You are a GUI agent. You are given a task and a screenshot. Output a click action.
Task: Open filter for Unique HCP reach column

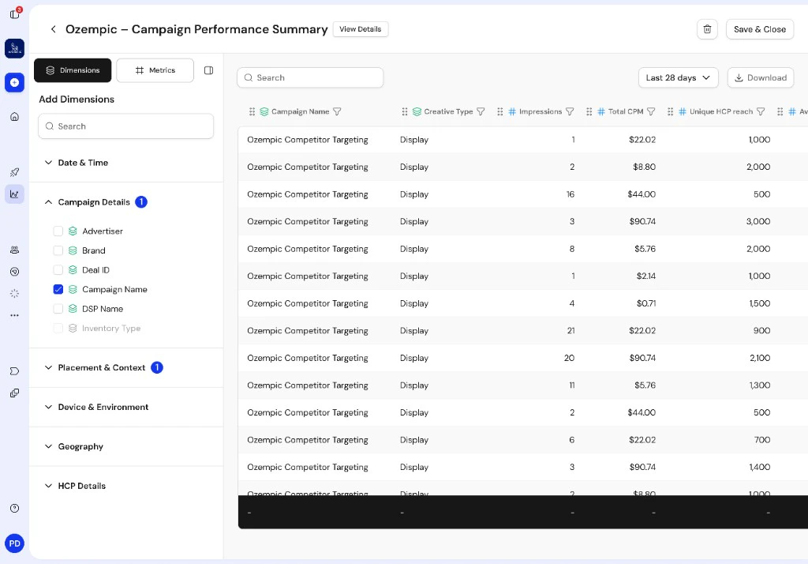pyautogui.click(x=761, y=111)
